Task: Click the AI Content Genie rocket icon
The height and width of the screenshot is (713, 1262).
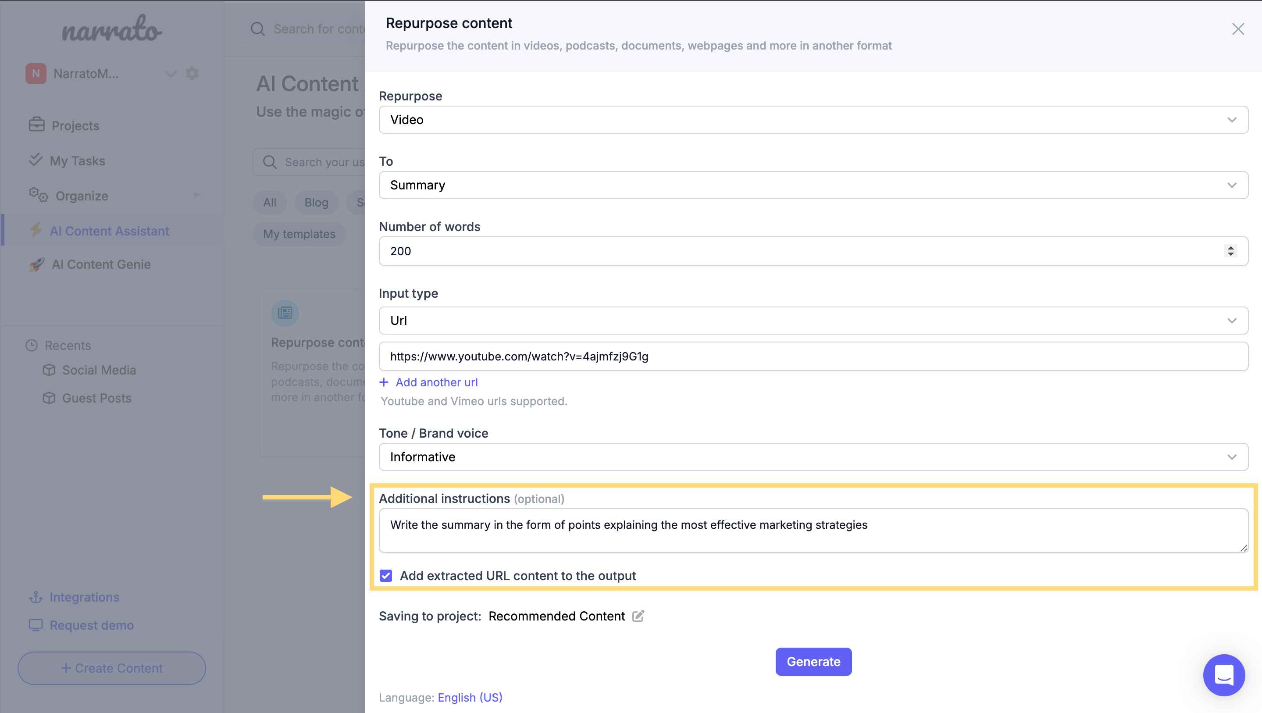Action: [x=37, y=264]
